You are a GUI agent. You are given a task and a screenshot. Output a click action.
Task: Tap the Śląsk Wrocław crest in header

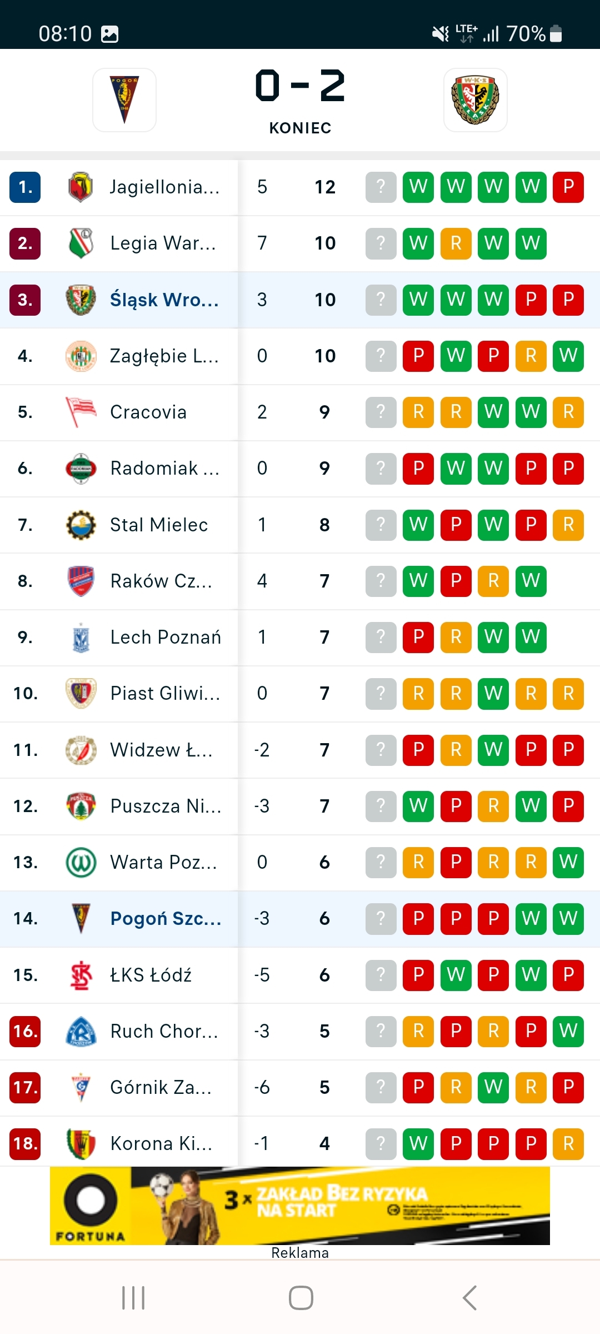point(475,100)
